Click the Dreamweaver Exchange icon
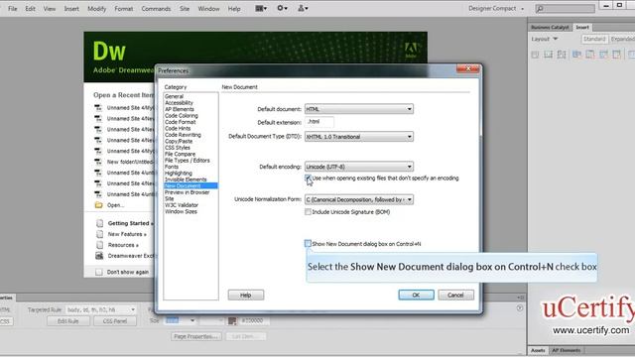The image size is (635, 357). coord(99,256)
